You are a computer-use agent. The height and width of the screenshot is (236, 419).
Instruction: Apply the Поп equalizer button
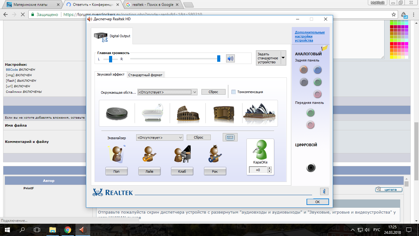pos(116,171)
